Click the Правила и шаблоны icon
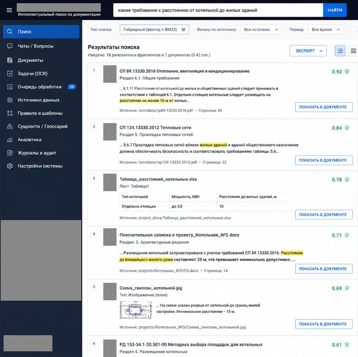Viewport: 358px width, 357px height. pyautogui.click(x=10, y=113)
